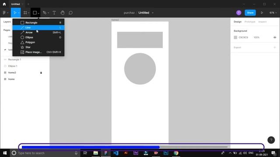Switch to the Inspect tab
The width and height of the screenshot is (280, 157).
point(262,22)
